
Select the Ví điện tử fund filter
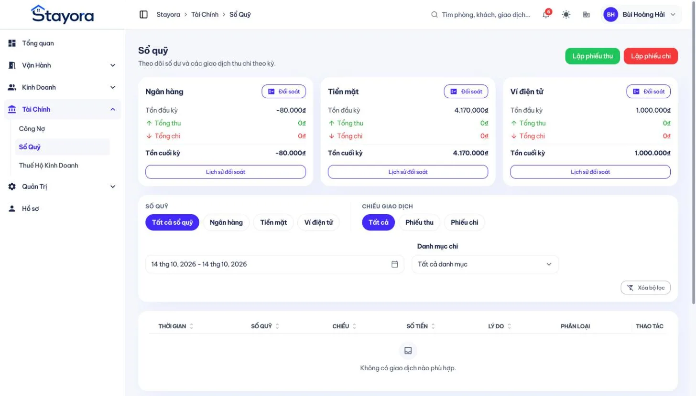318,222
